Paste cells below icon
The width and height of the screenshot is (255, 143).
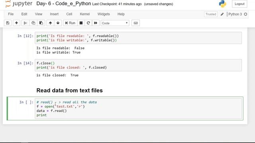41,23
